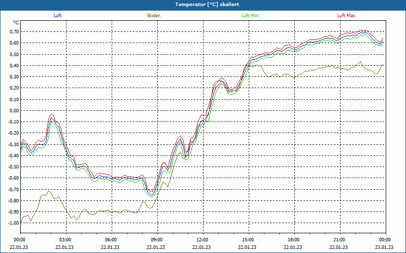Click the -0,80 y-axis label
This screenshot has height=253, width=406.
pyautogui.click(x=14, y=200)
